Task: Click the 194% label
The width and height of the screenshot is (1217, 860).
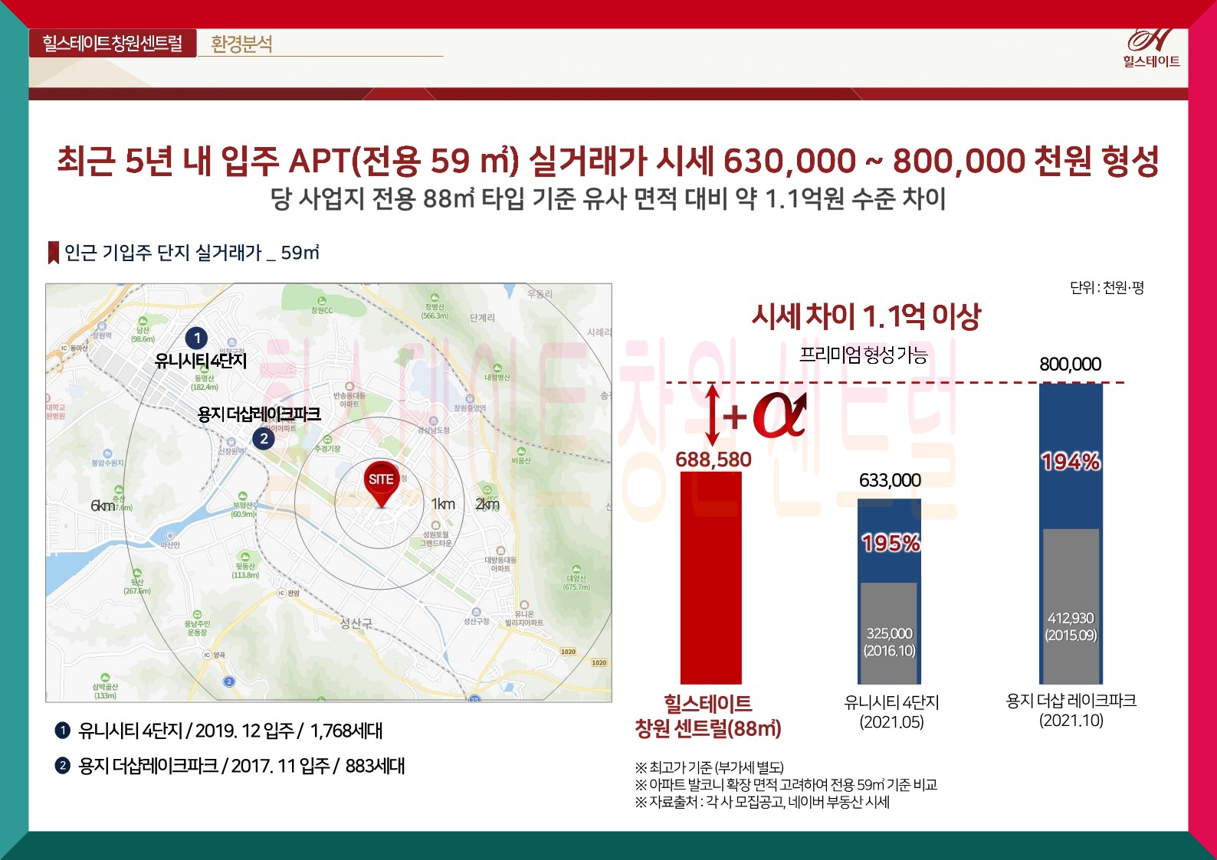Action: click(1071, 461)
